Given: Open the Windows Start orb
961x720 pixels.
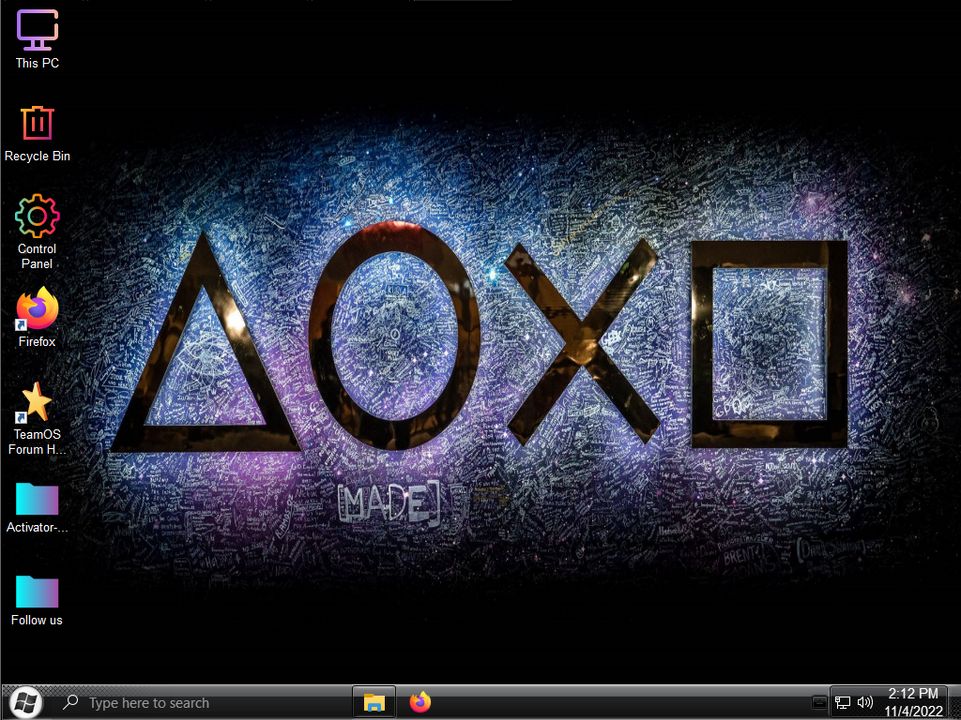Looking at the screenshot, I should click(x=25, y=702).
